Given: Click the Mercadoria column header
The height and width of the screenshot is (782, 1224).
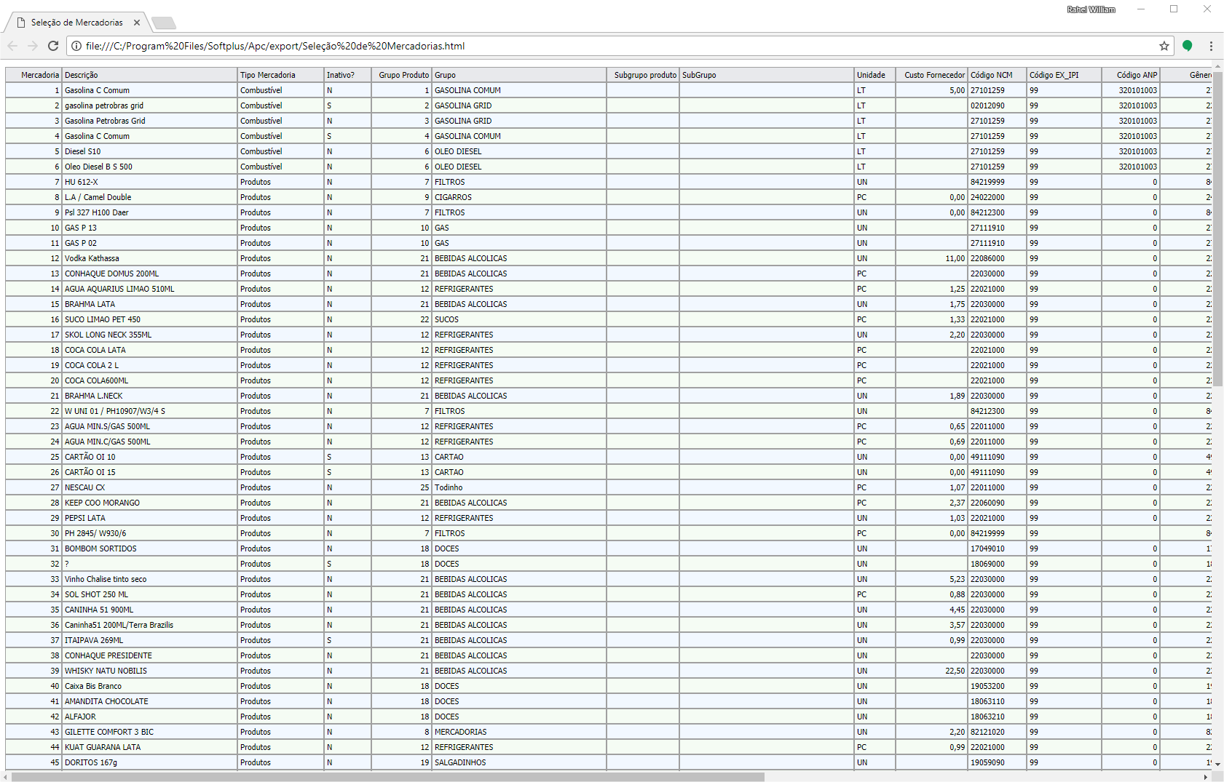Looking at the screenshot, I should [33, 75].
